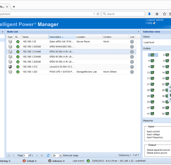Select outlet 5 icon
This screenshot has height=165, width=171.
tap(152, 61)
